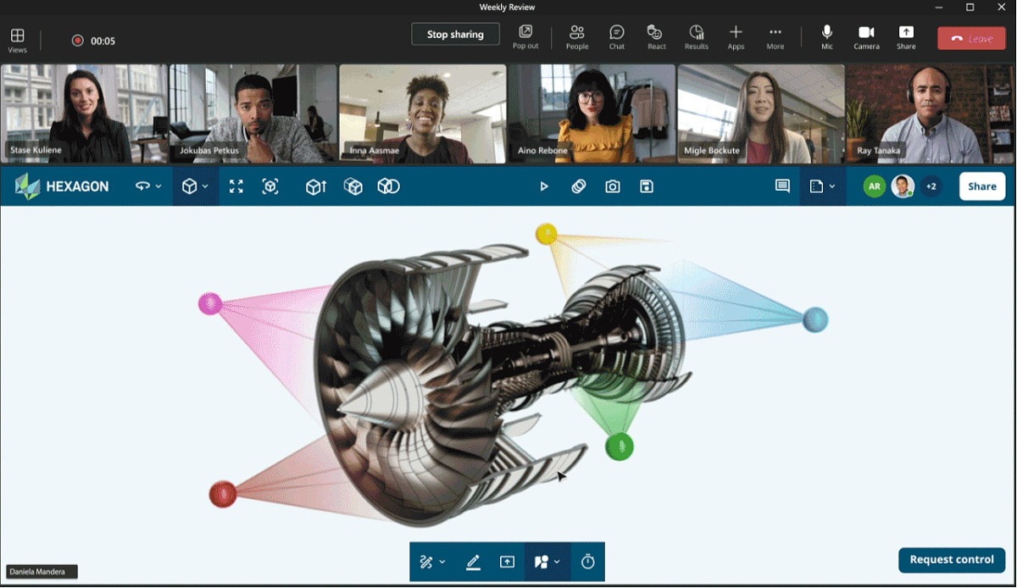Open the stopwatch timer tool
The height and width of the screenshot is (588, 1017).
tap(586, 561)
